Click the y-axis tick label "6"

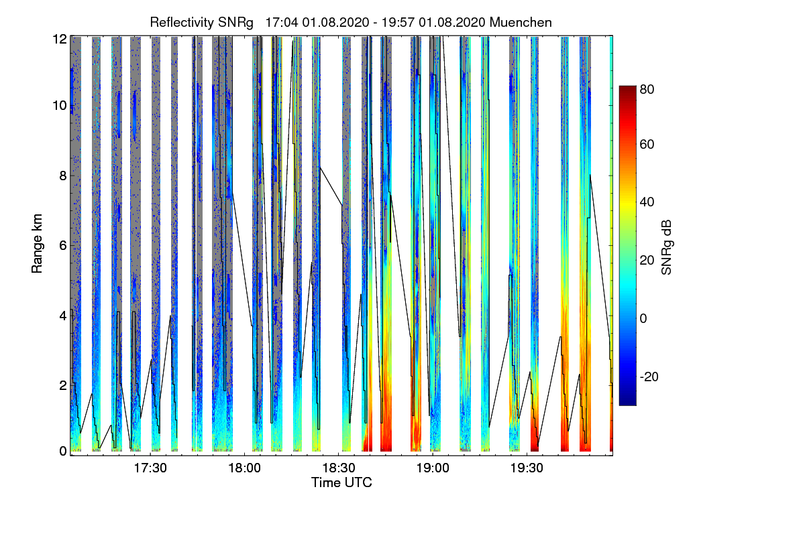pos(63,245)
